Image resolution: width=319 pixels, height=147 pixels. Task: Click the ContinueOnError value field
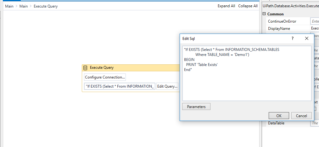[315, 21]
